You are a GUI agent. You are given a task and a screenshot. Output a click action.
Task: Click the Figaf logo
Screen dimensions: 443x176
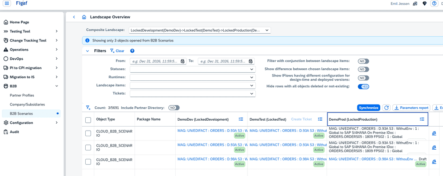22,3
